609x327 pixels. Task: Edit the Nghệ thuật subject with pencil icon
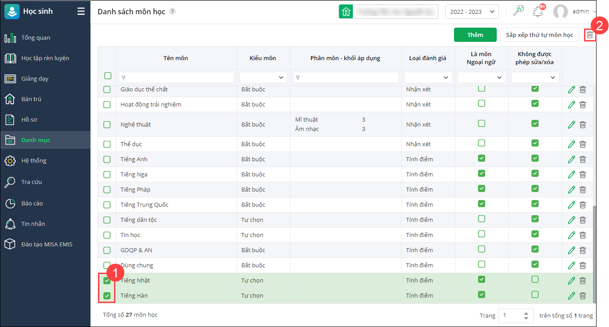pyautogui.click(x=572, y=125)
